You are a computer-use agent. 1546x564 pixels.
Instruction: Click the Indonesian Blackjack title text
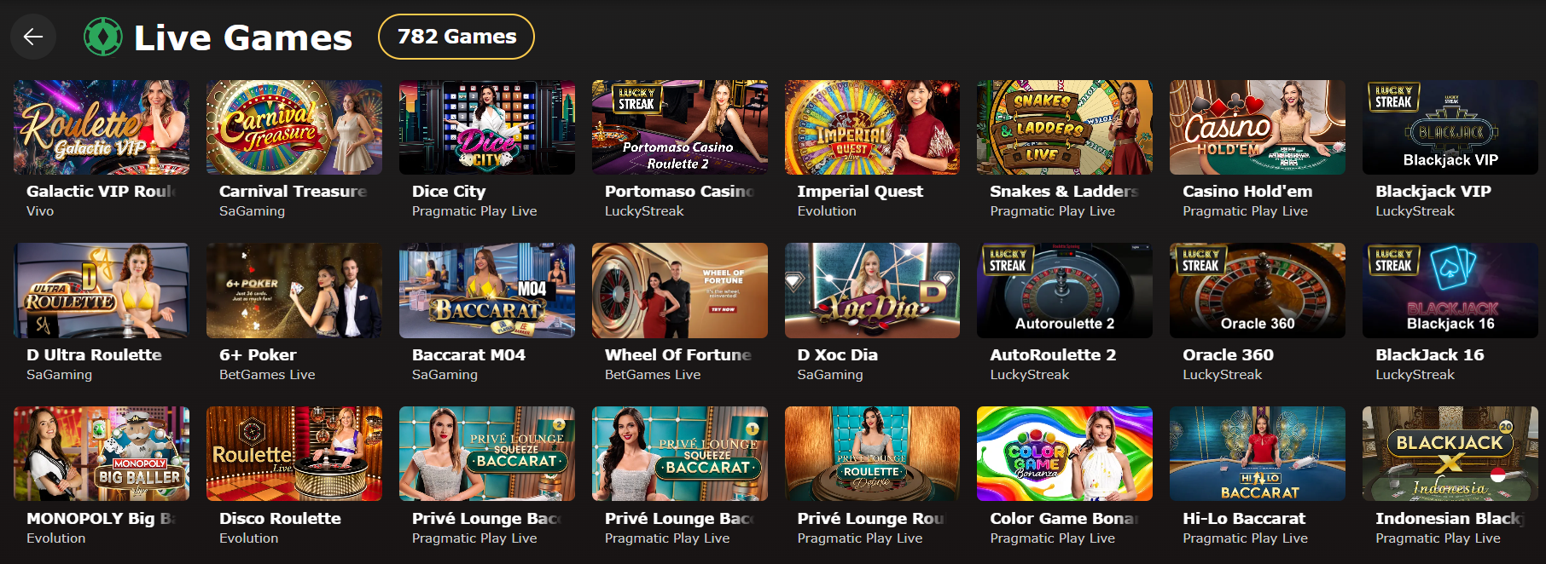point(1450,519)
